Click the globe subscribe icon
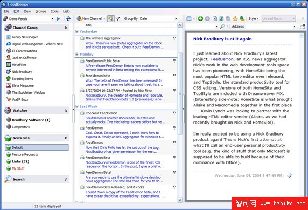Viewport: 308px width, 210px height. click(x=242, y=19)
